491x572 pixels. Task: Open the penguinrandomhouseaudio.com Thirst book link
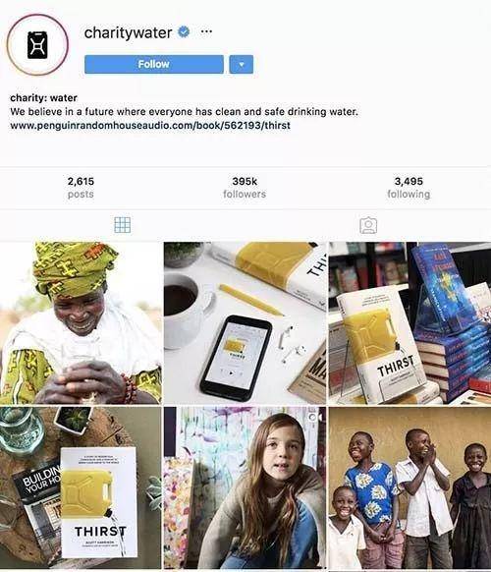coord(150,126)
